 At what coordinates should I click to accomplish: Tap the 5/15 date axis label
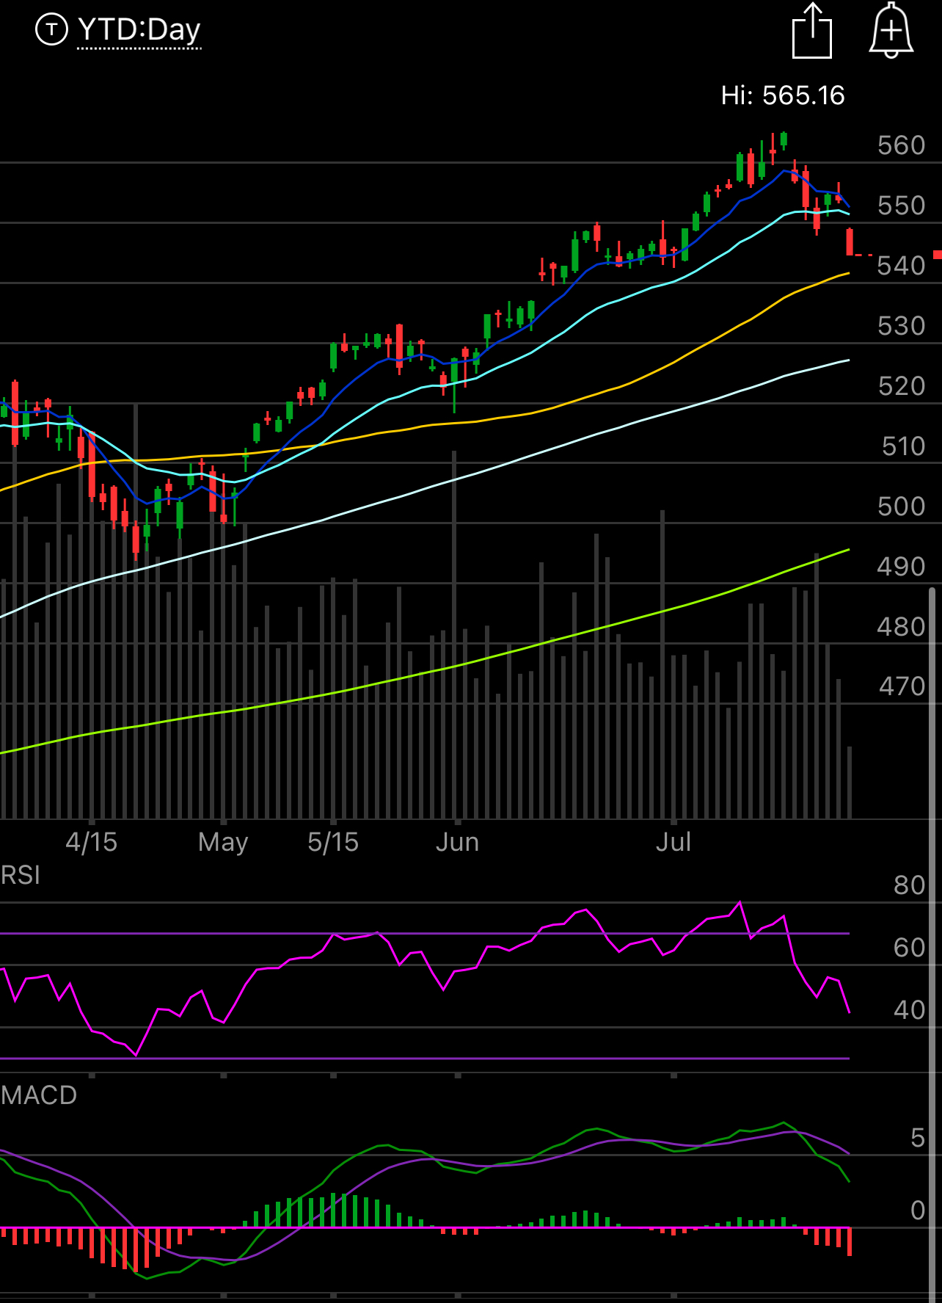point(333,842)
